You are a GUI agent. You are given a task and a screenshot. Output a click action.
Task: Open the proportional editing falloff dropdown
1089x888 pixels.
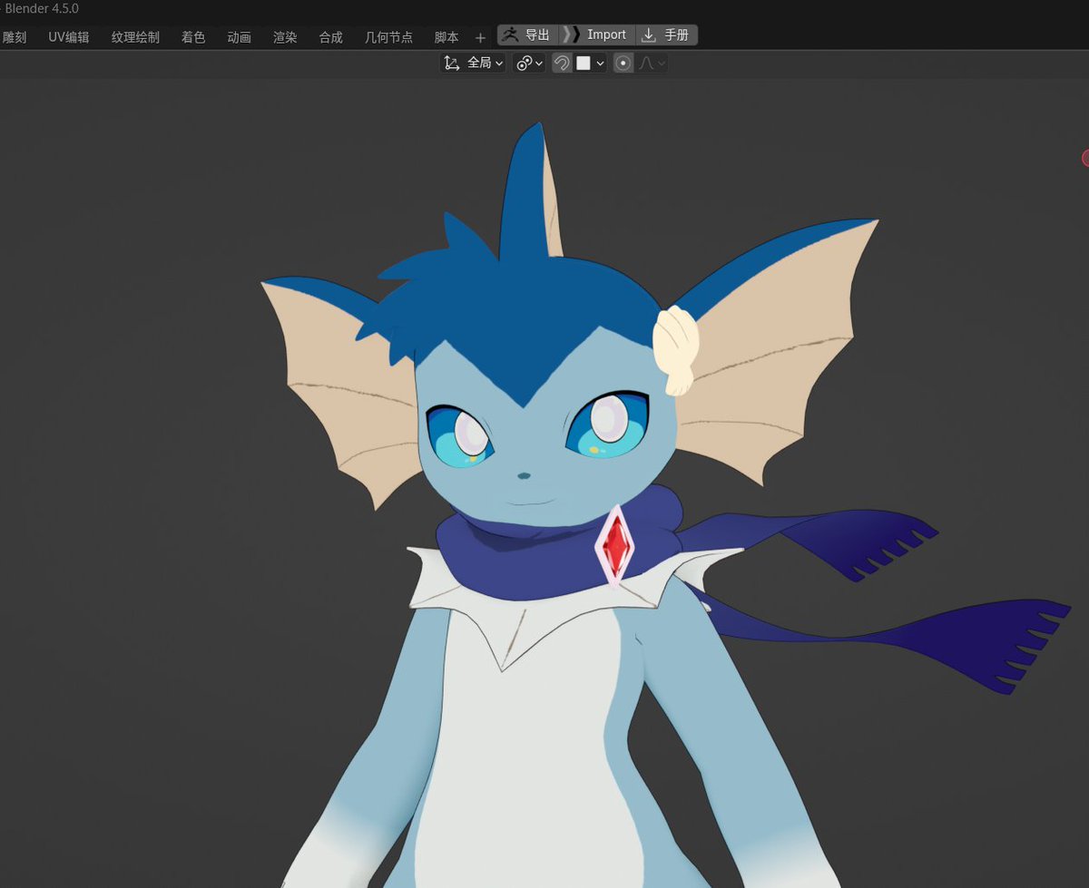point(652,63)
